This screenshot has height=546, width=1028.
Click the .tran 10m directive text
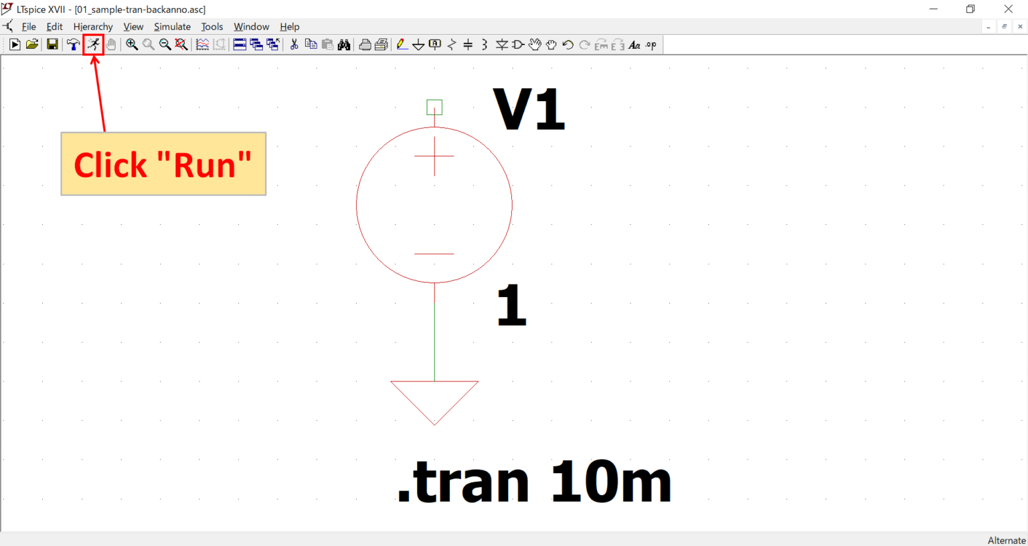[x=532, y=480]
